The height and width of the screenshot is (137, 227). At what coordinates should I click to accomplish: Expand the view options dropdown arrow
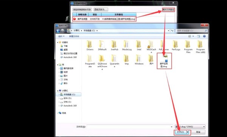(x=193, y=36)
